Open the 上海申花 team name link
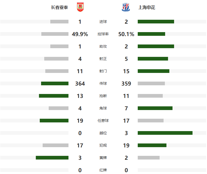The image size is (207, 174). coord(146,7)
